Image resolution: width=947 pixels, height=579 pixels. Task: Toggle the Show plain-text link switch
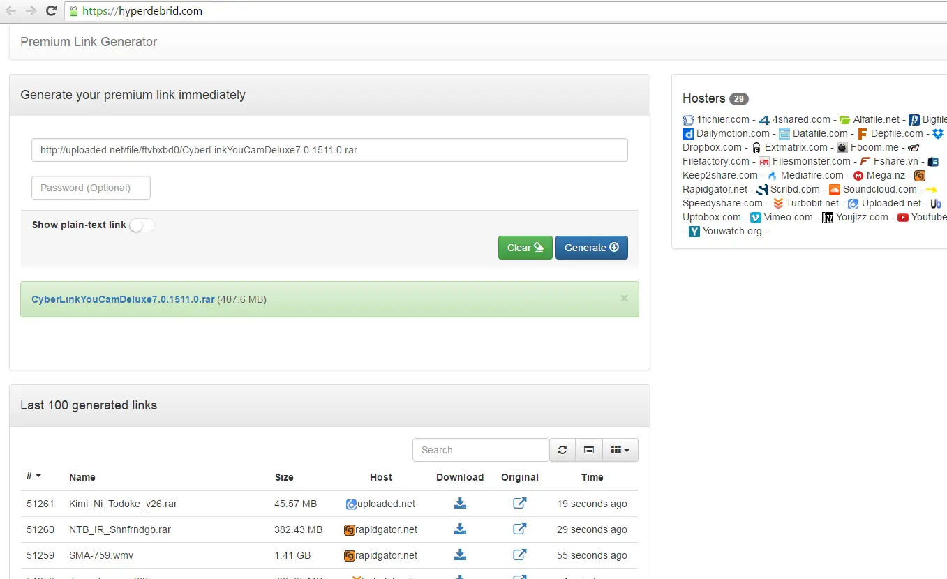coord(142,225)
